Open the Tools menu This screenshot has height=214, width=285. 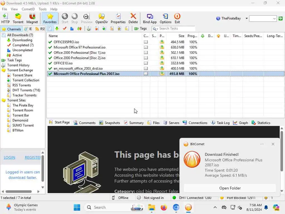pyautogui.click(x=43, y=9)
